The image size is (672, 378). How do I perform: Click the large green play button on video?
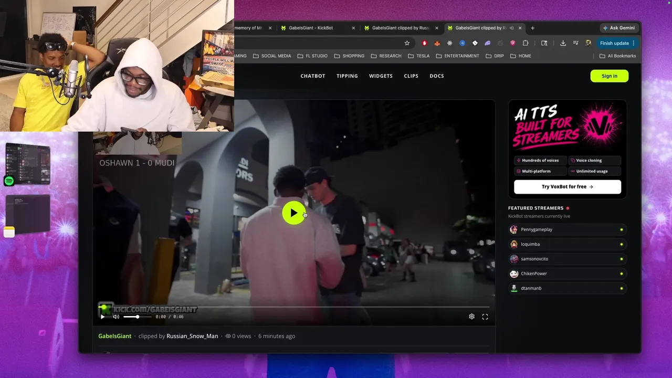(x=293, y=213)
